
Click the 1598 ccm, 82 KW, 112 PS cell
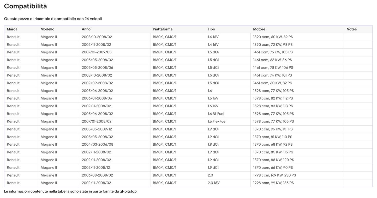click(x=273, y=98)
